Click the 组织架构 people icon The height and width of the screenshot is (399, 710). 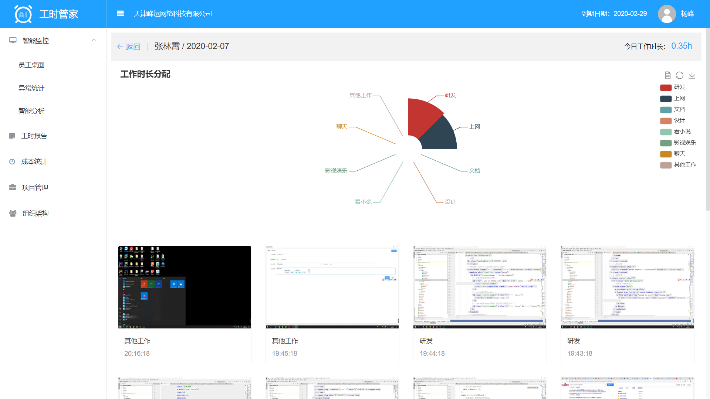[x=13, y=213]
